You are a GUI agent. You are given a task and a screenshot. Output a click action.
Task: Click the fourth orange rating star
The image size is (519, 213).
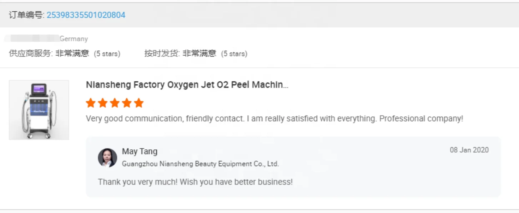click(x=127, y=103)
